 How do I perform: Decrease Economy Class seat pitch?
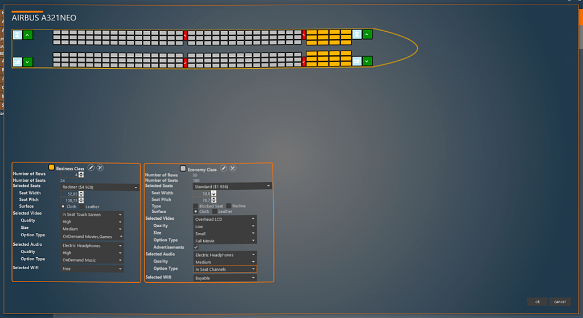click(x=214, y=202)
